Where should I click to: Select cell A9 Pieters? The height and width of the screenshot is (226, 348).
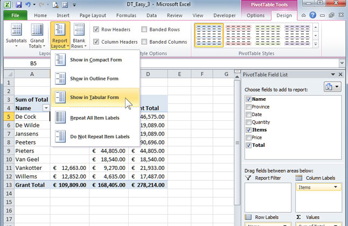point(32,151)
